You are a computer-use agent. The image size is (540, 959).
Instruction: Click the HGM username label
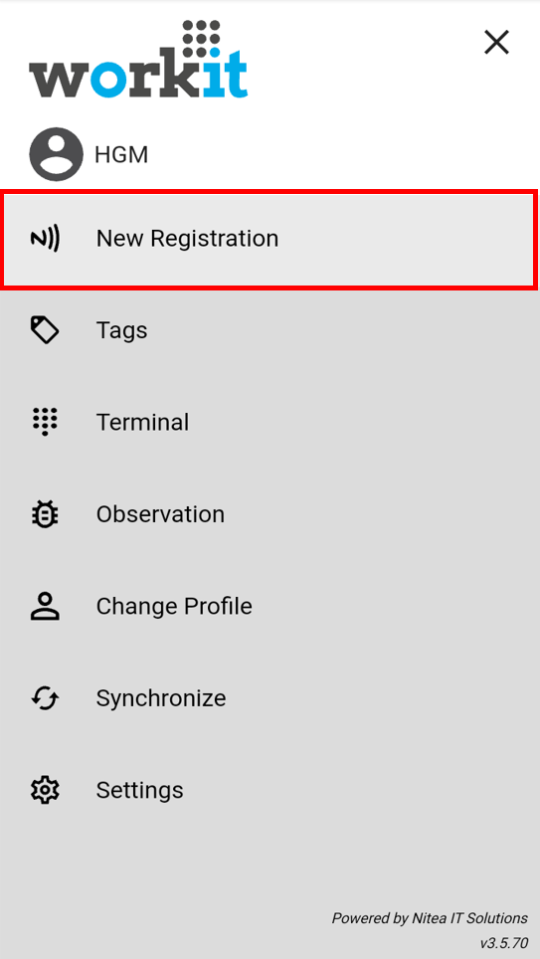(x=121, y=155)
